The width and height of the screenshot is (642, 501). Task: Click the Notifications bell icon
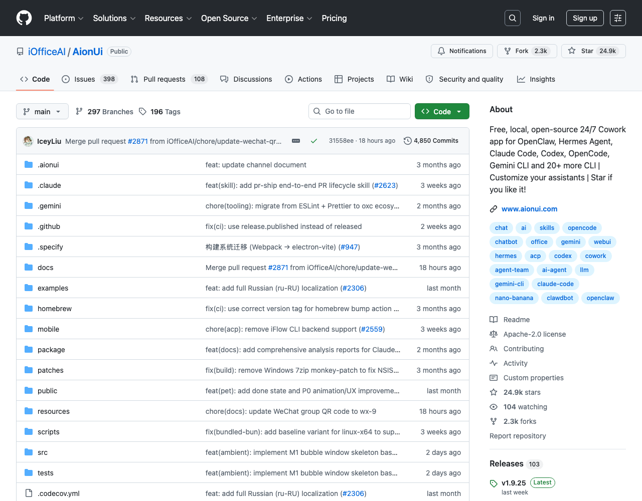(441, 51)
